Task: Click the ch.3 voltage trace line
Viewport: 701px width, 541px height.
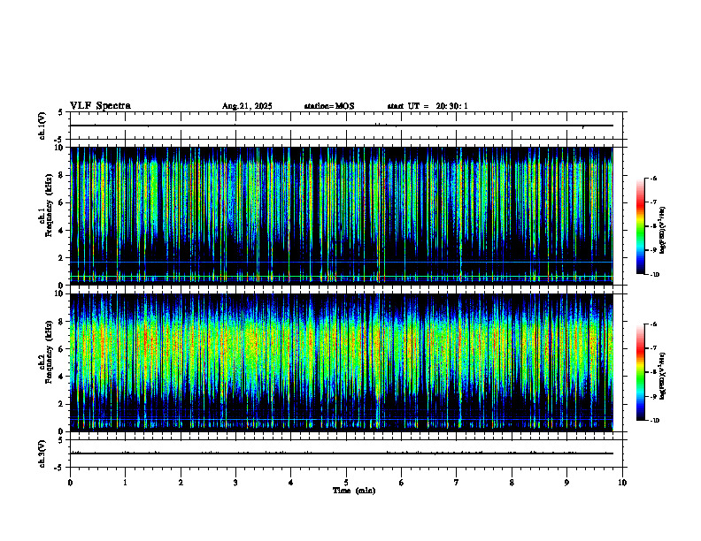Action: pos(342,453)
